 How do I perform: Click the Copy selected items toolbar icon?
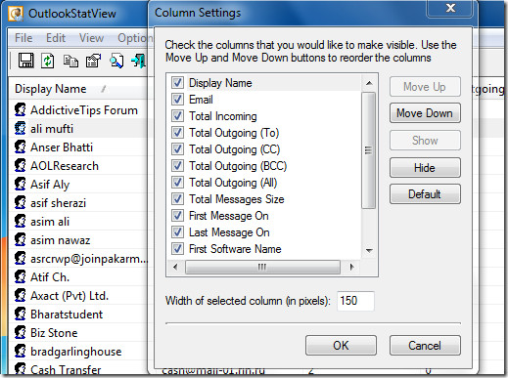coord(70,61)
